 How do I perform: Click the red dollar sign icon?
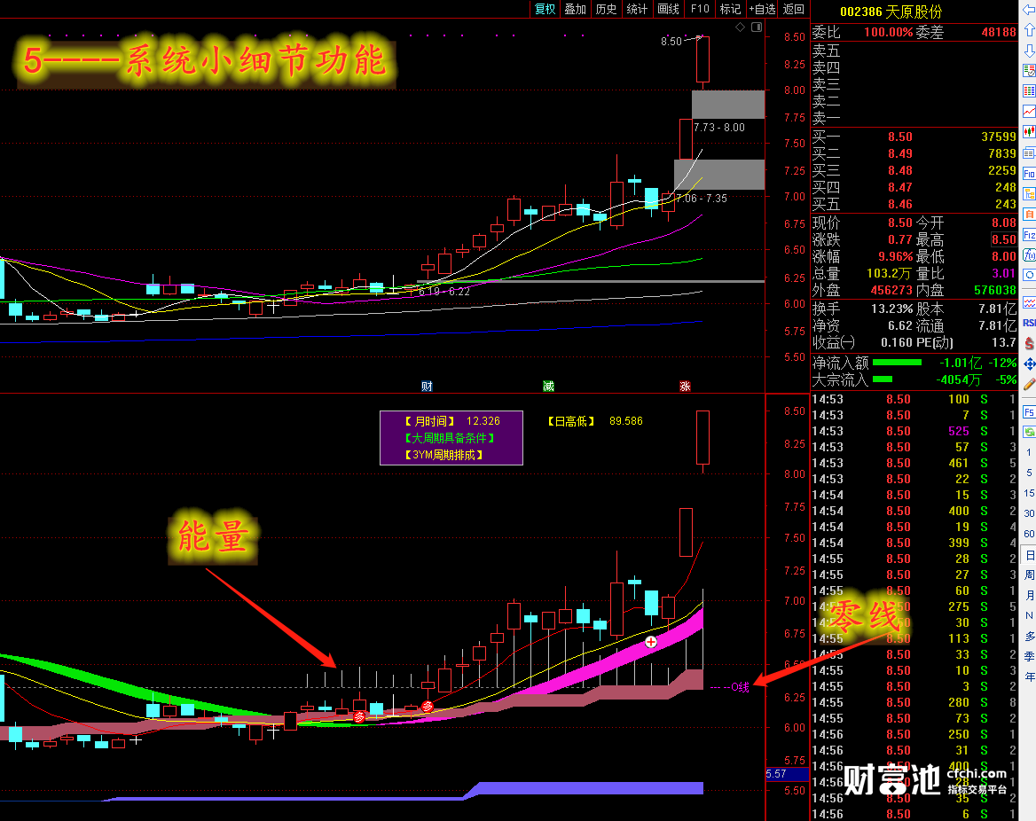tap(1029, 343)
